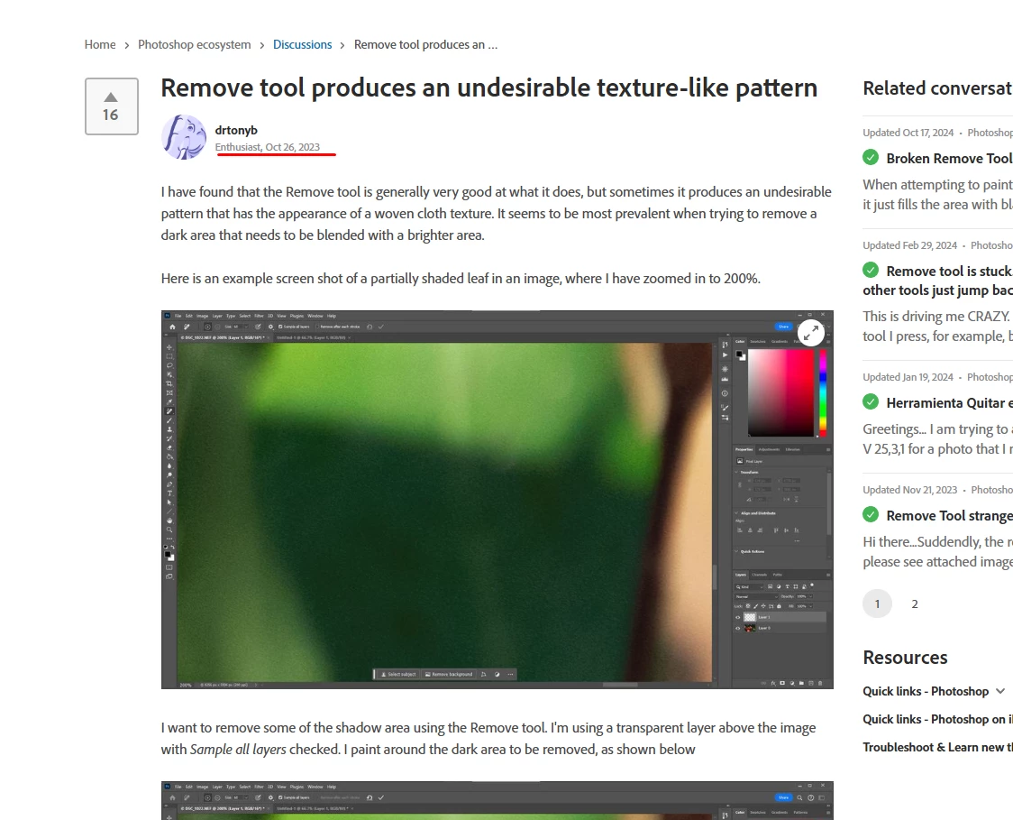The image size is (1013, 820).
Task: Select the Clone Stamp tool in first Photoshop screenshot
Action: click(169, 429)
